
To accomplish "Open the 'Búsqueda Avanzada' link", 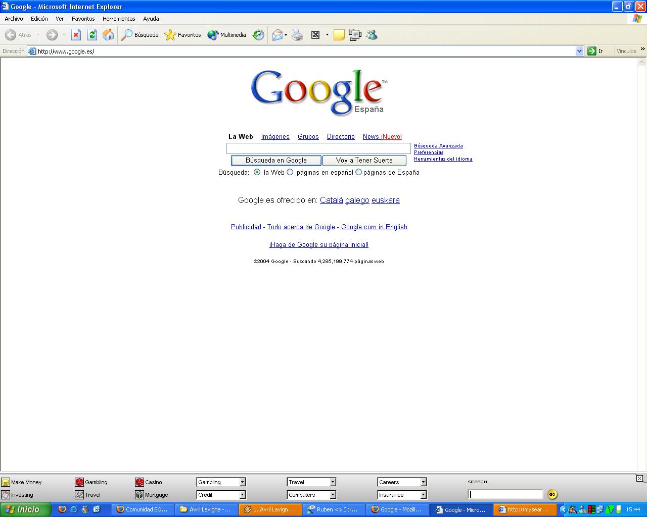I will (x=438, y=146).
